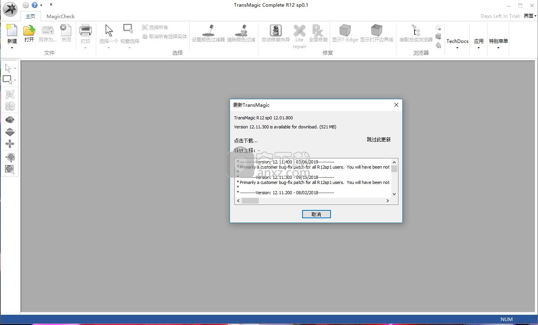This screenshot has width=538, height=325.
Task: Click the NUM indicator in status bar
Action: click(506, 319)
